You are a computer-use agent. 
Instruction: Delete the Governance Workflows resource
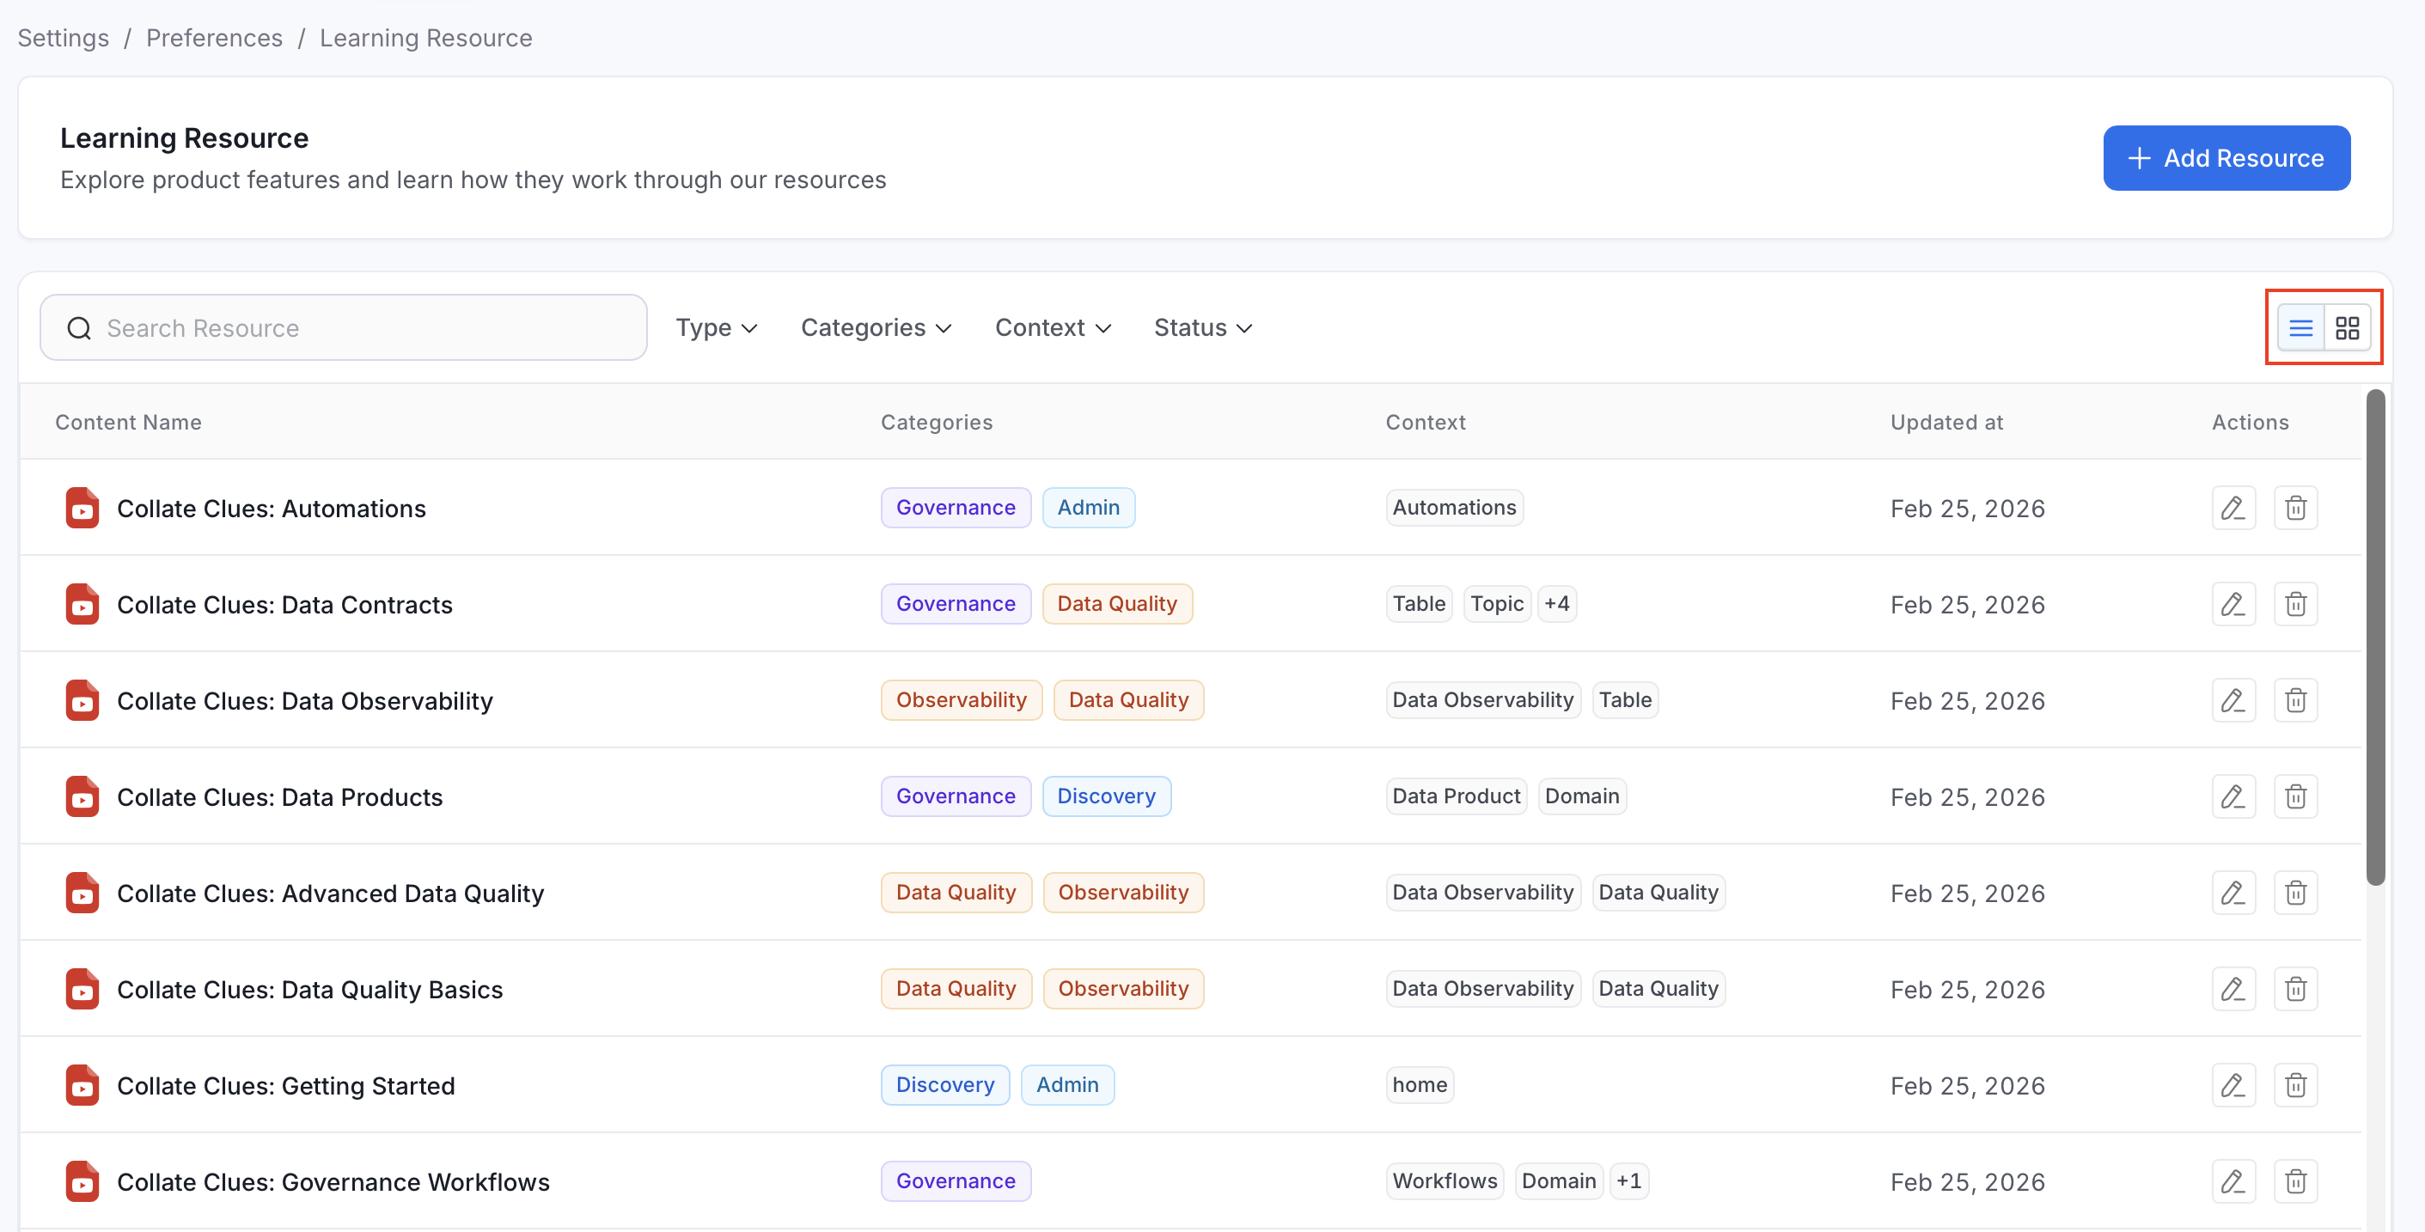(2295, 1181)
